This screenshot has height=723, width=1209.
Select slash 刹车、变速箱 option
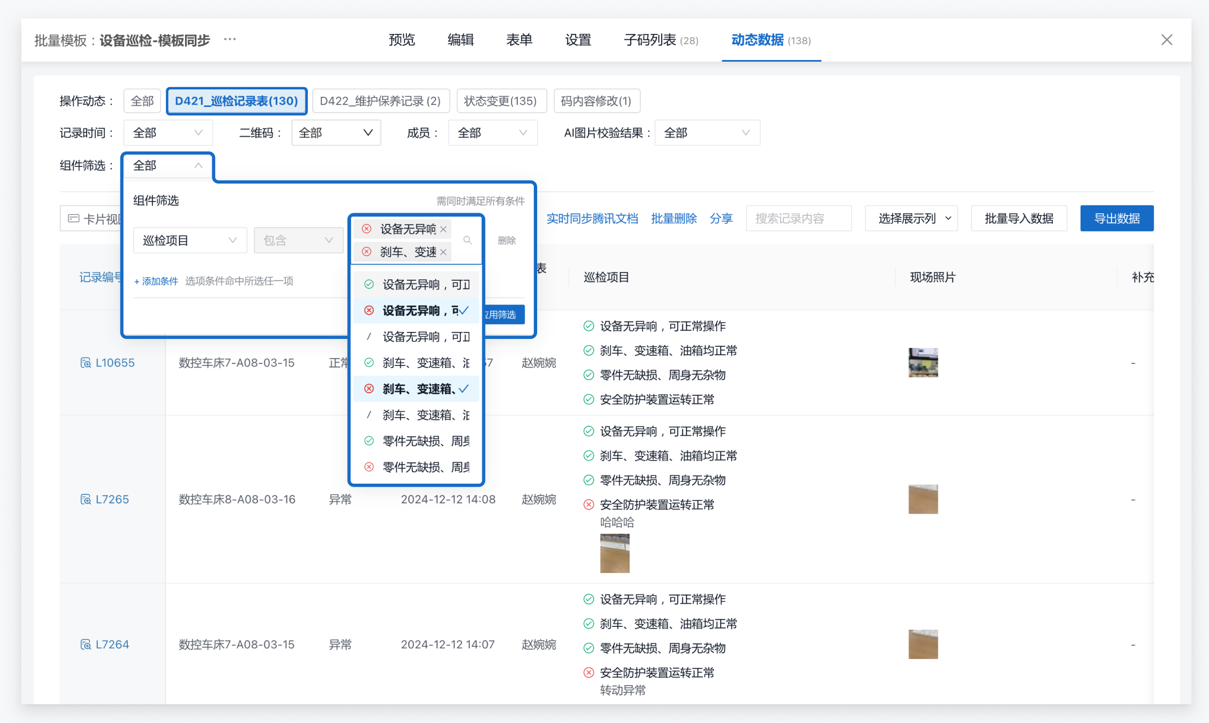click(x=417, y=415)
